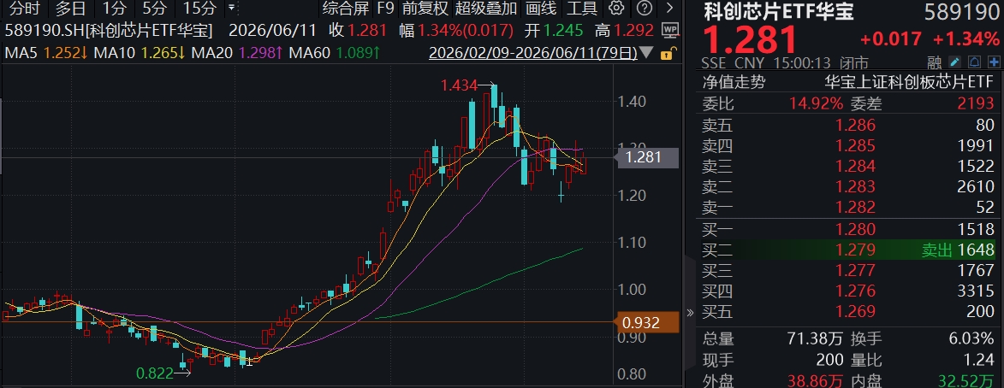Click the MA10 1.265 indicator

(x=140, y=52)
